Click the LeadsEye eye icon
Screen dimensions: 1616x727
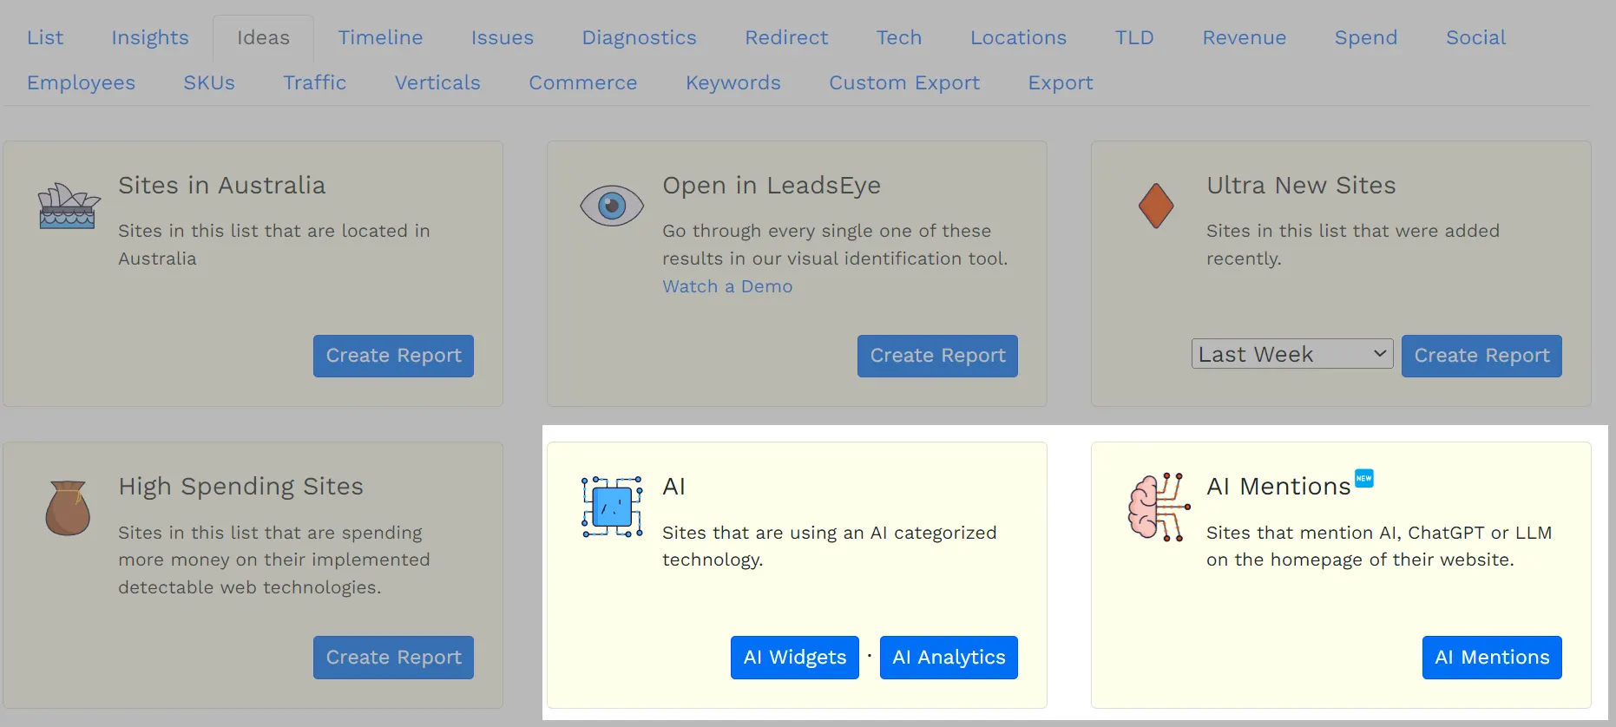tap(611, 206)
